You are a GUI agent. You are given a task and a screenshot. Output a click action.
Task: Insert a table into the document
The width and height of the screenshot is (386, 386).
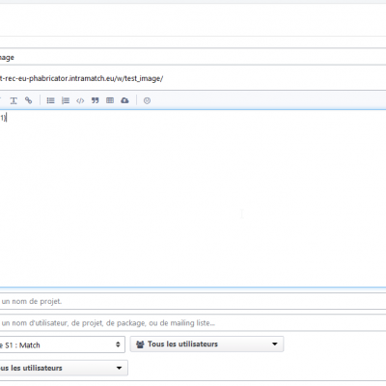110,100
